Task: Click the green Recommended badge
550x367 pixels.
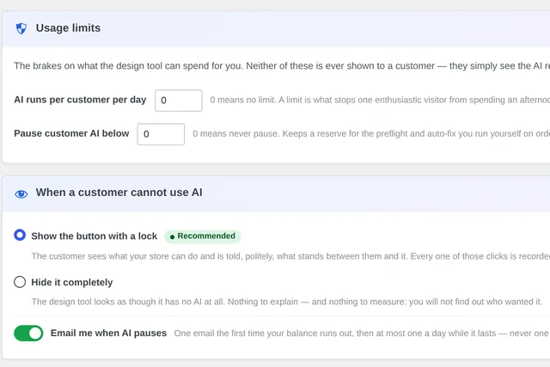Action: [x=203, y=236]
